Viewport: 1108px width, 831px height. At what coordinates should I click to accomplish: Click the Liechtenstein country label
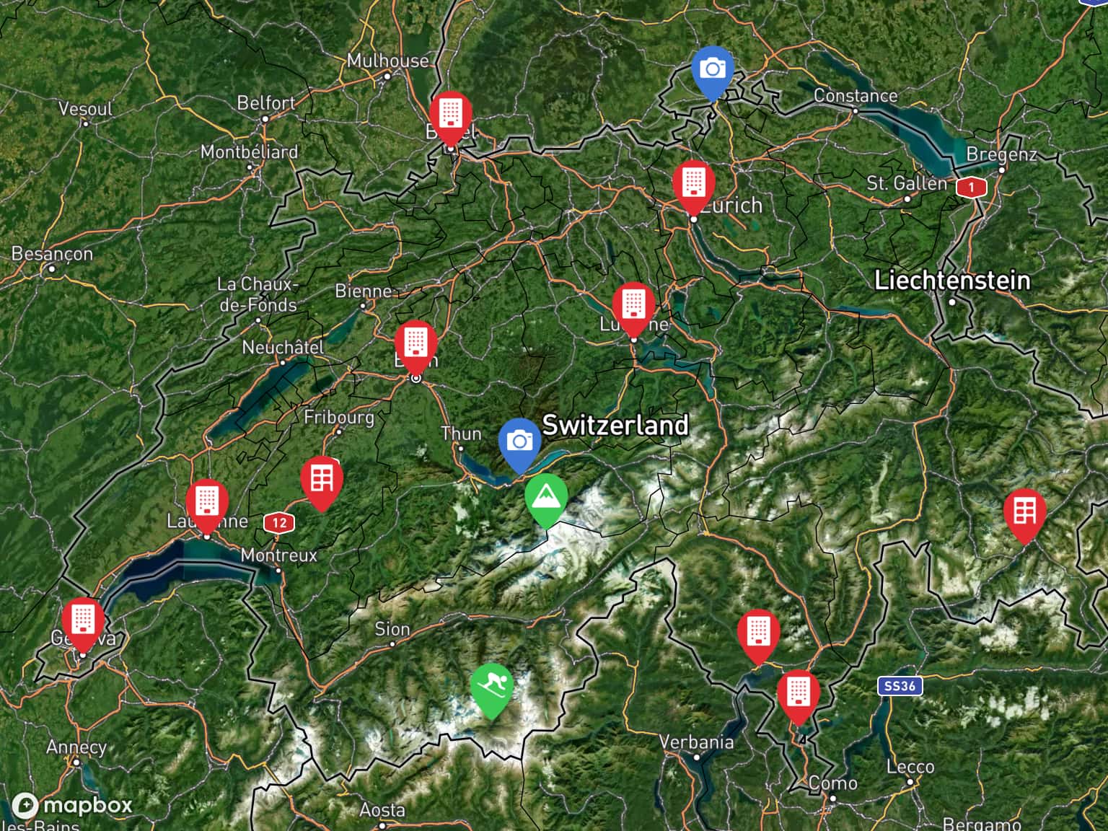click(x=952, y=281)
